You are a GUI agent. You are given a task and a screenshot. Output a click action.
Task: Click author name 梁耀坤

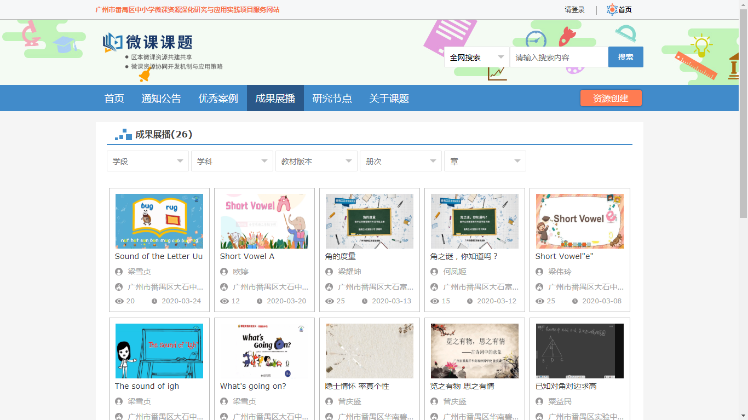[x=349, y=272]
